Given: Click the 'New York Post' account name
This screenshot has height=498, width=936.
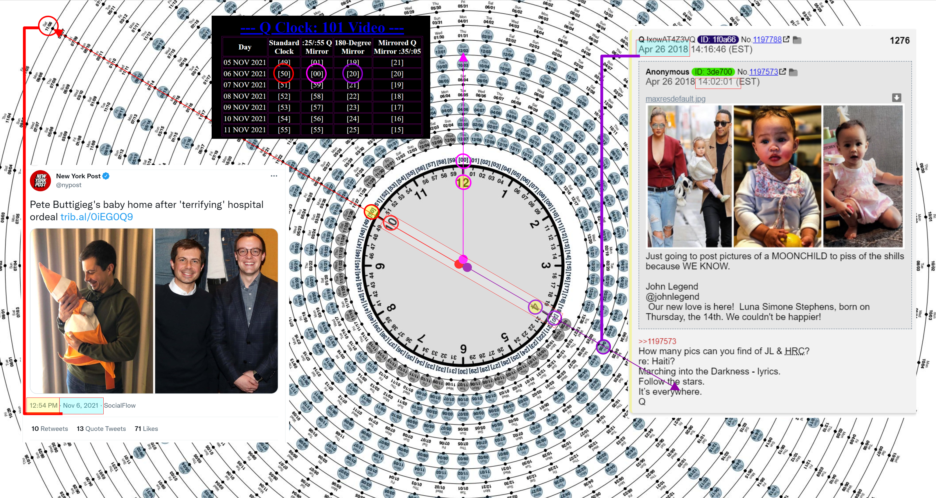Looking at the screenshot, I should [78, 176].
